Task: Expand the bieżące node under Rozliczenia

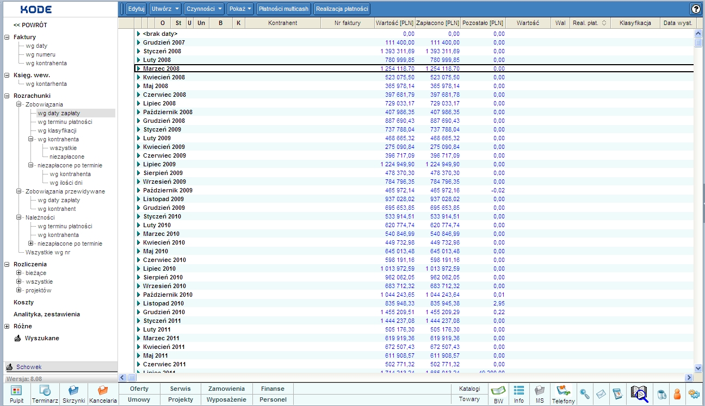Action: (x=19, y=273)
